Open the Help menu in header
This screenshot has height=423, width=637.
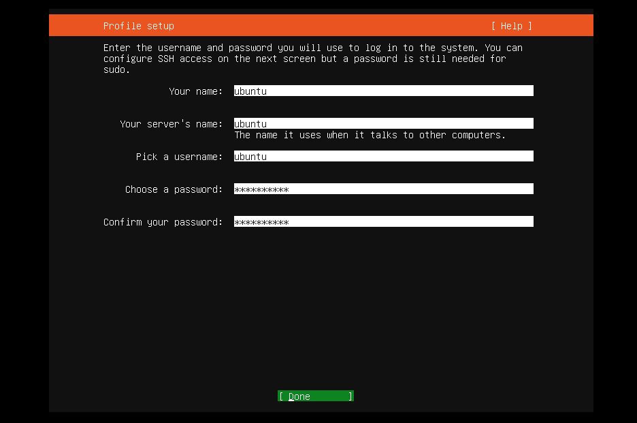[511, 26]
